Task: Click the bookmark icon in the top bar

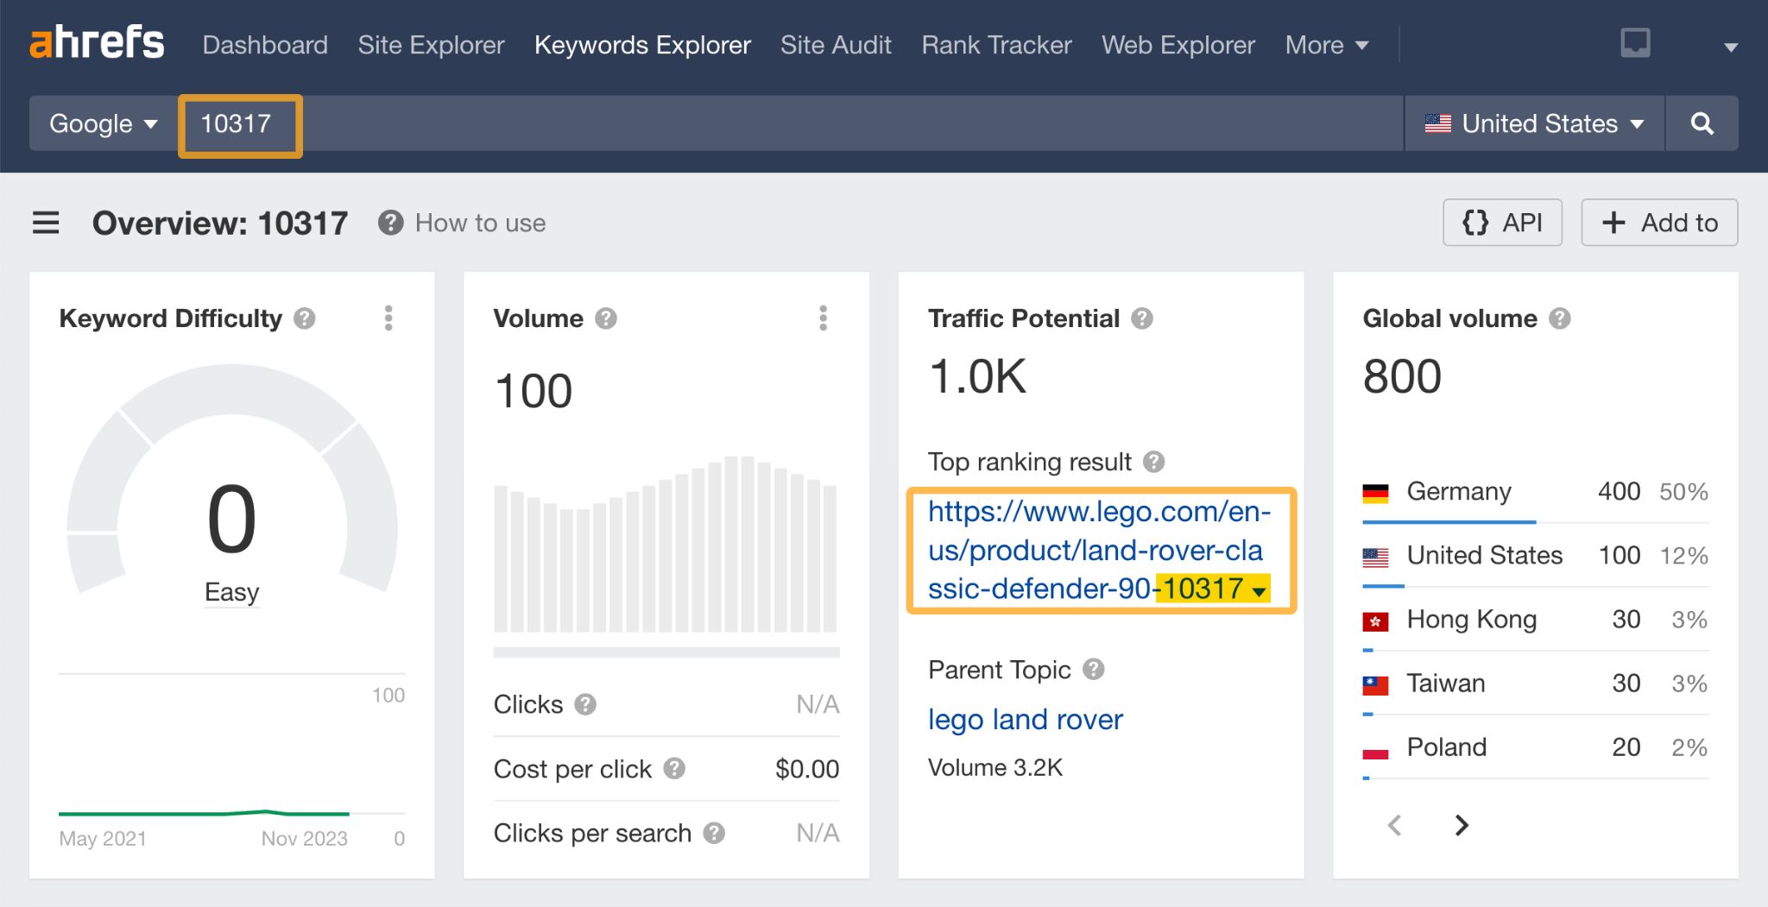Action: pyautogui.click(x=1638, y=42)
